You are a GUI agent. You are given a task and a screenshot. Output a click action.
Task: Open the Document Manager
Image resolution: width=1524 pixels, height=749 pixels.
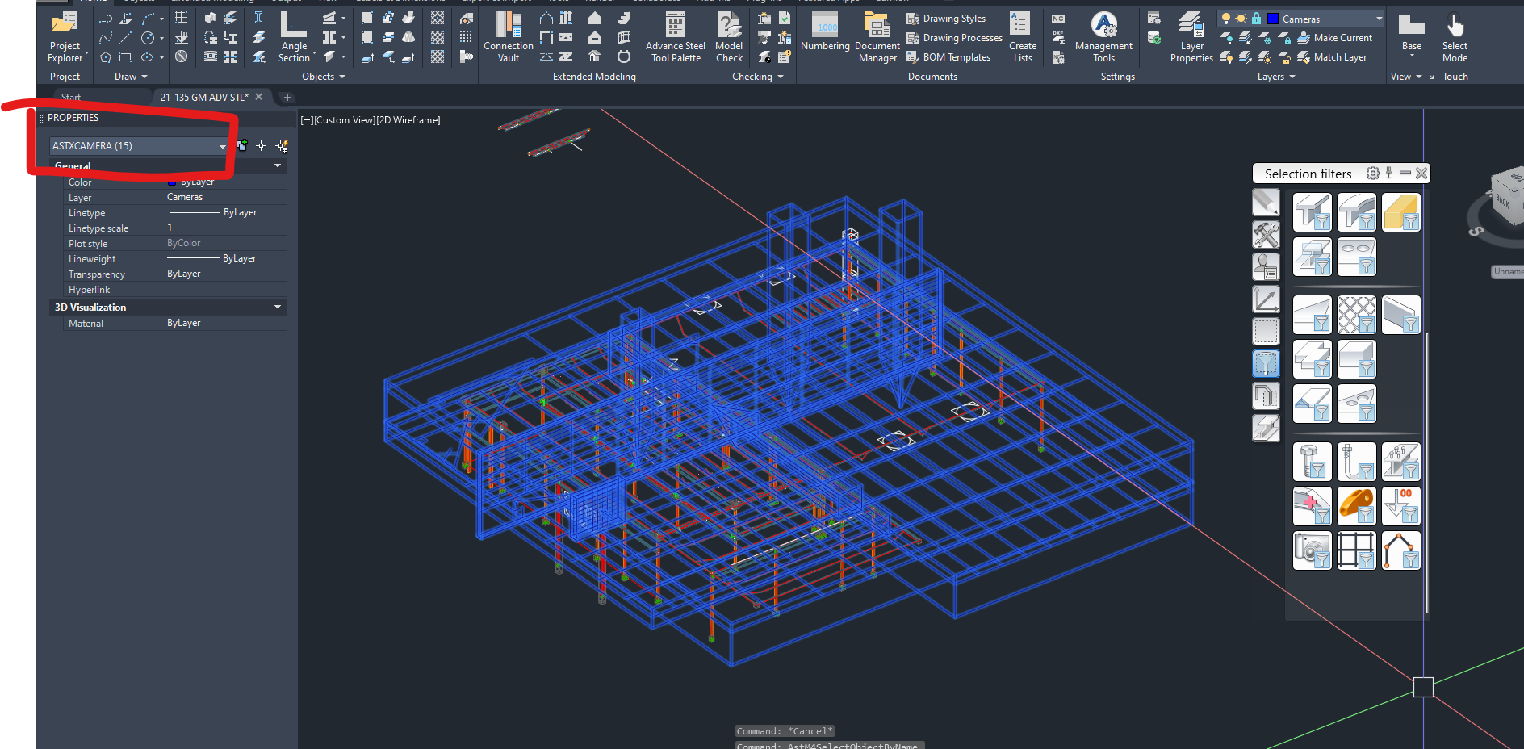pyautogui.click(x=877, y=36)
